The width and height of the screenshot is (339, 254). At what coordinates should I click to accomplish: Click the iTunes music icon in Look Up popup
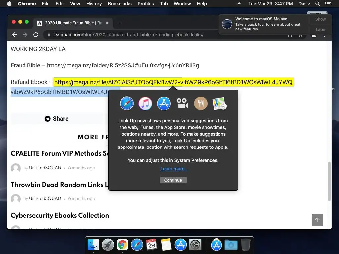coord(145,104)
